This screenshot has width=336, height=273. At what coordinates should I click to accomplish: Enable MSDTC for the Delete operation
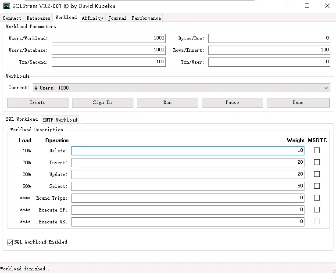click(x=317, y=151)
